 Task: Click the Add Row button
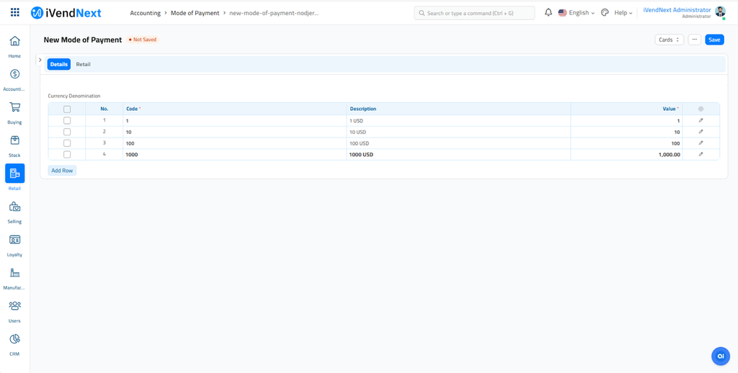[x=63, y=171]
